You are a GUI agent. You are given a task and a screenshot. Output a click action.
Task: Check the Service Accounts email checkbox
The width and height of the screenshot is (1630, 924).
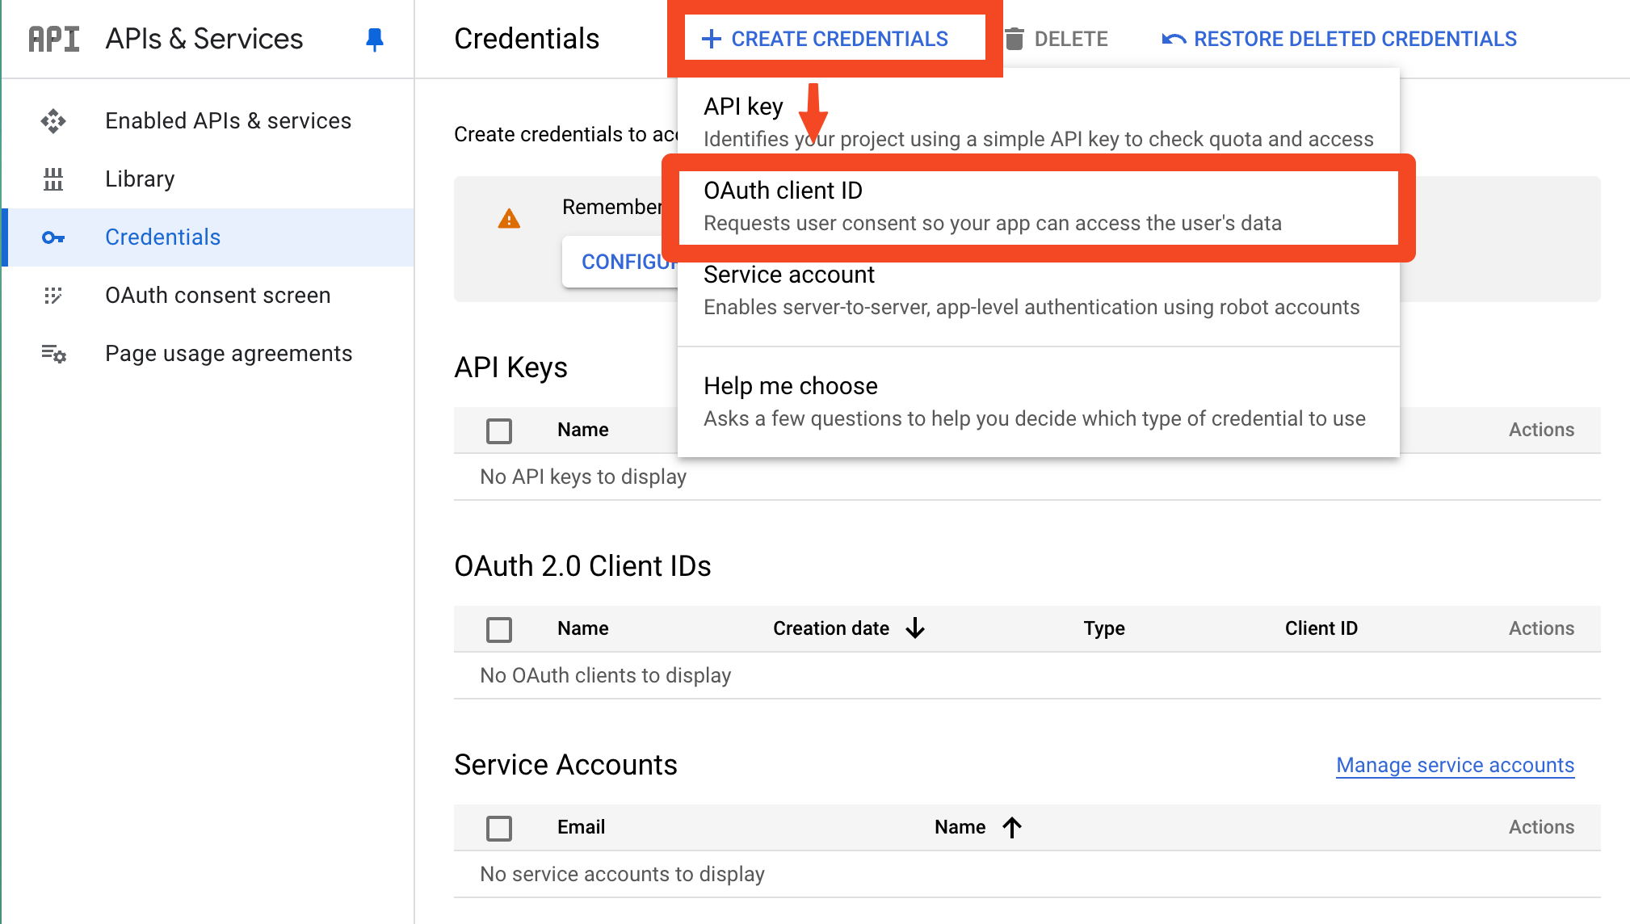coord(498,828)
